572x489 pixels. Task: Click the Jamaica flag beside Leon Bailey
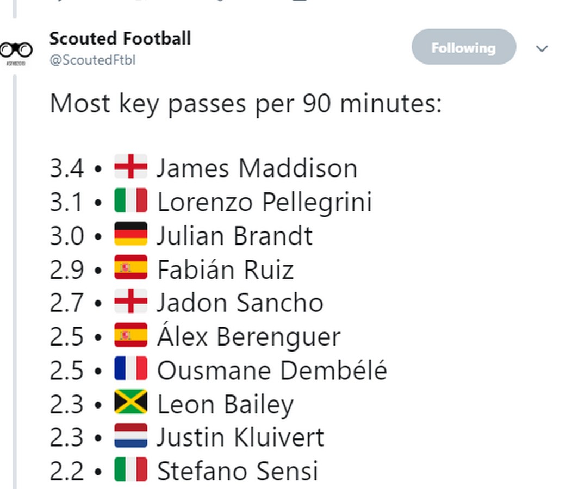(130, 403)
